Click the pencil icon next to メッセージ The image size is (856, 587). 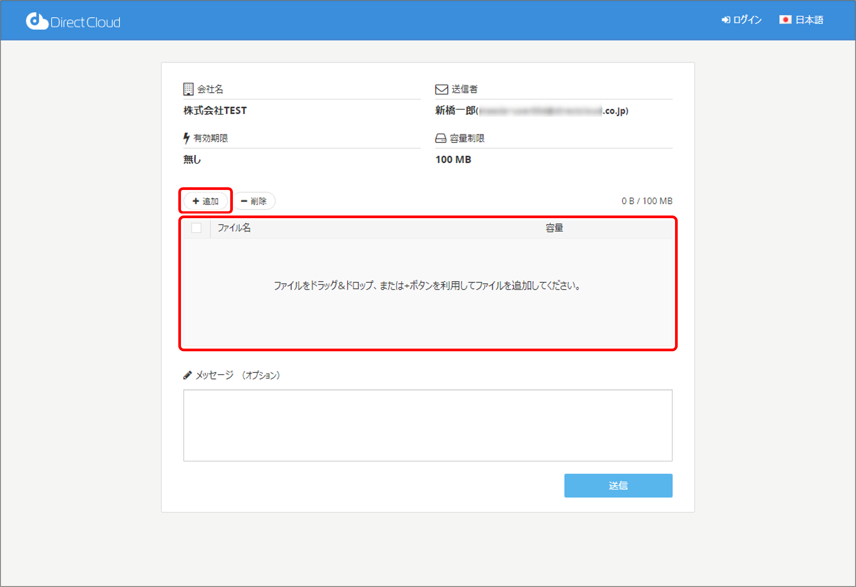point(187,375)
